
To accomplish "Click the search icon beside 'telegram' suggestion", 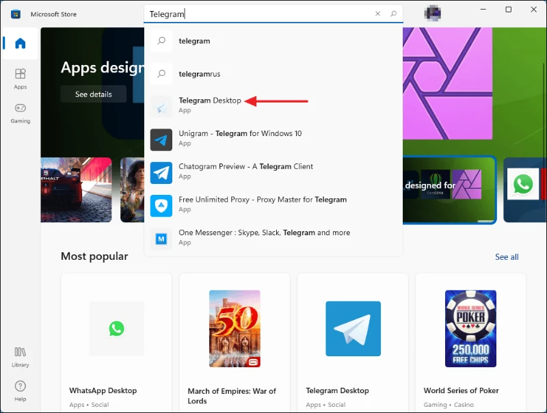I will [161, 41].
